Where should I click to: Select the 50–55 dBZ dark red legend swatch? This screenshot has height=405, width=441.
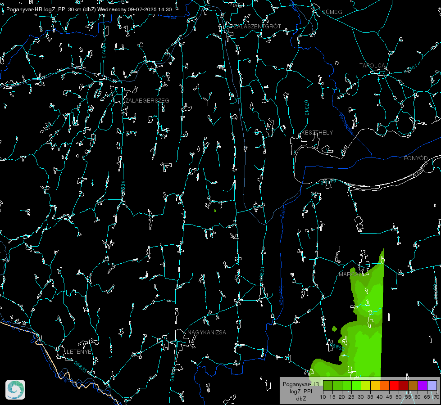click(404, 385)
